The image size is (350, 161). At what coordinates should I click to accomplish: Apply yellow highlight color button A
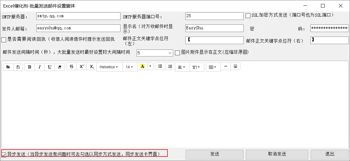tap(143, 66)
